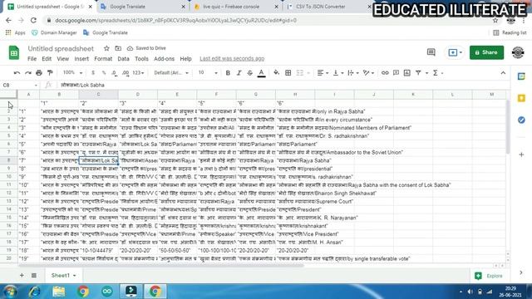
Task: Open the Keep side panel icon
Action: 521,98
